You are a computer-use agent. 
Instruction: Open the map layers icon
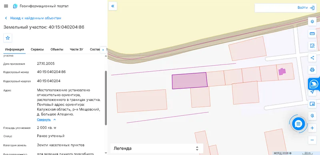(x=312, y=22)
